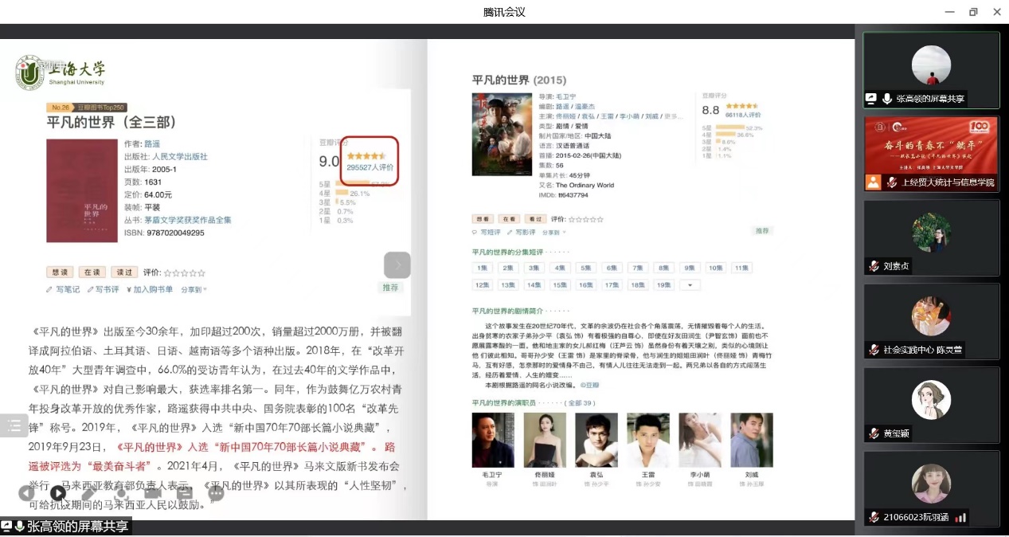The image size is (1009, 537).
Task: Expand the episode list dropdown after 19集
Action: coord(689,284)
